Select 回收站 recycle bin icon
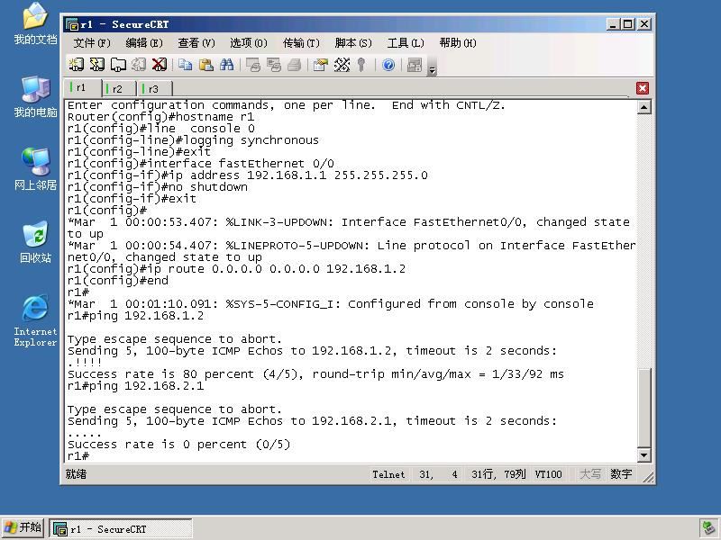 coord(35,242)
